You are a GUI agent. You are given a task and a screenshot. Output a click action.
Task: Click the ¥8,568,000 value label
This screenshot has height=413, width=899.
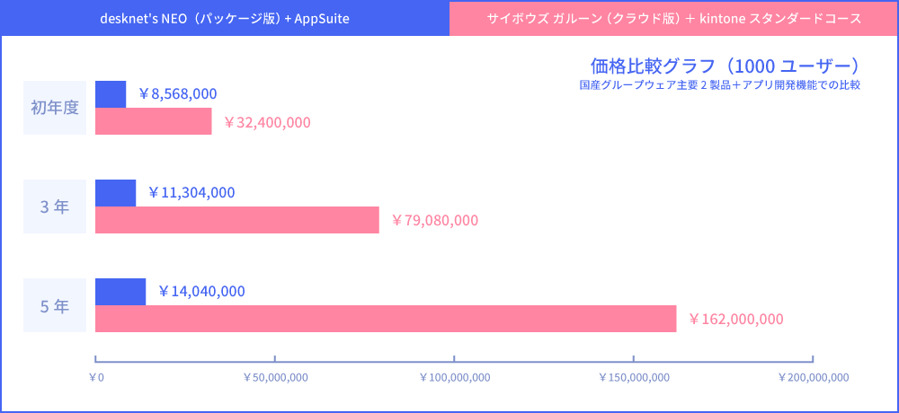(x=178, y=93)
